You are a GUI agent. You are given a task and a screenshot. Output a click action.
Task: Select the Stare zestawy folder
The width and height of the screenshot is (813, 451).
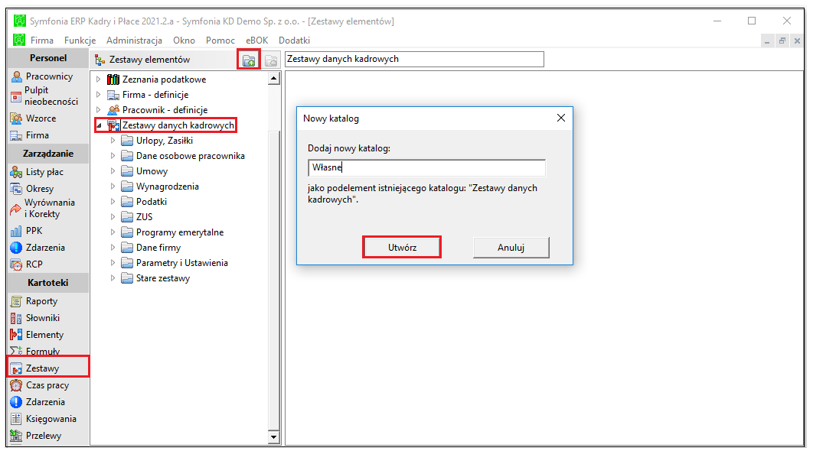tap(163, 278)
